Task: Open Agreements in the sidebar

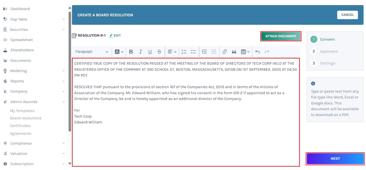Action: pos(21,134)
